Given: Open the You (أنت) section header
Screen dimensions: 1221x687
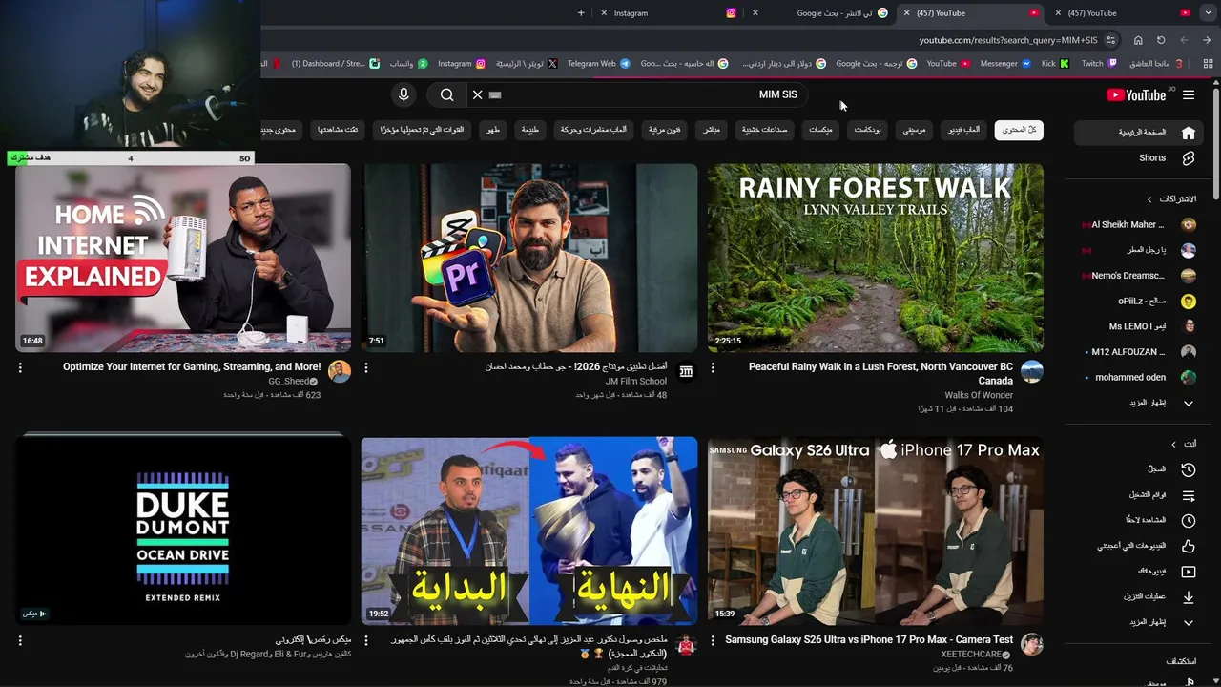Looking at the screenshot, I should (1183, 444).
